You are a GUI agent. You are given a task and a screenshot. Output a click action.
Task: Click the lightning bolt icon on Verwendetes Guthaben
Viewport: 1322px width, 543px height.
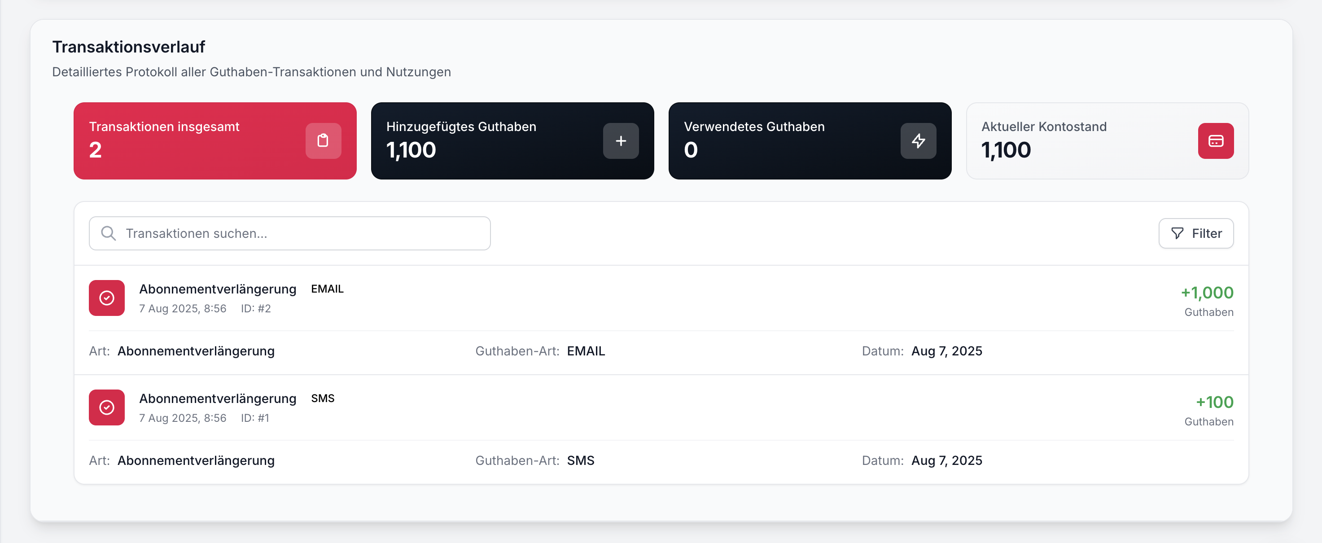918,140
